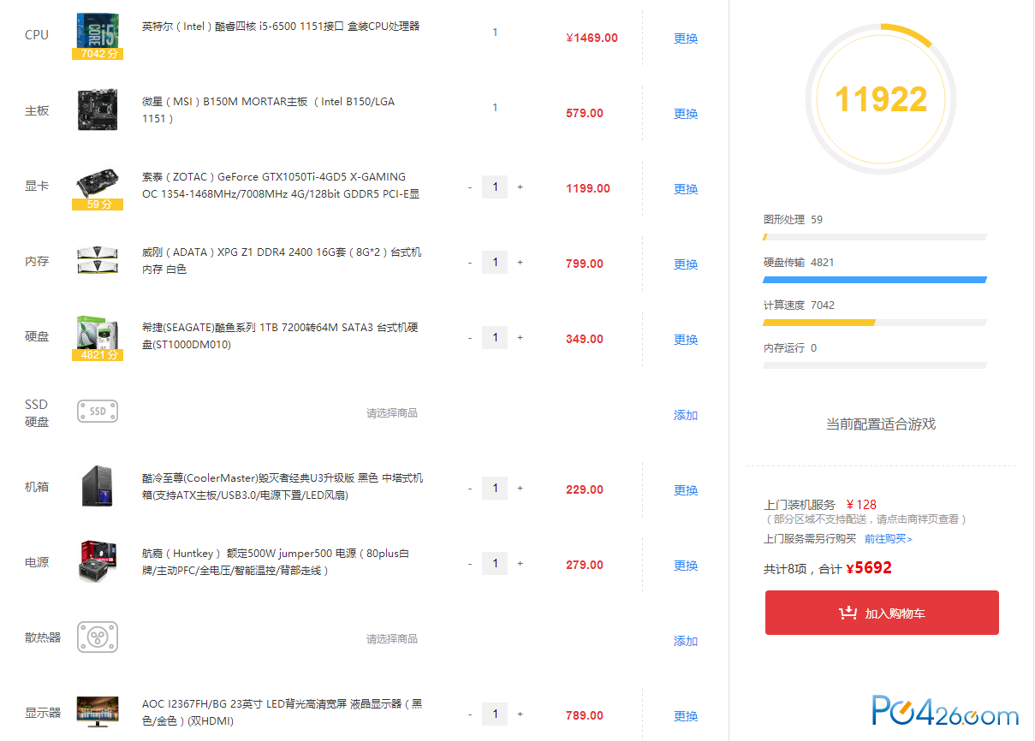Open the AOC I2367FH monitor title

coord(283,713)
